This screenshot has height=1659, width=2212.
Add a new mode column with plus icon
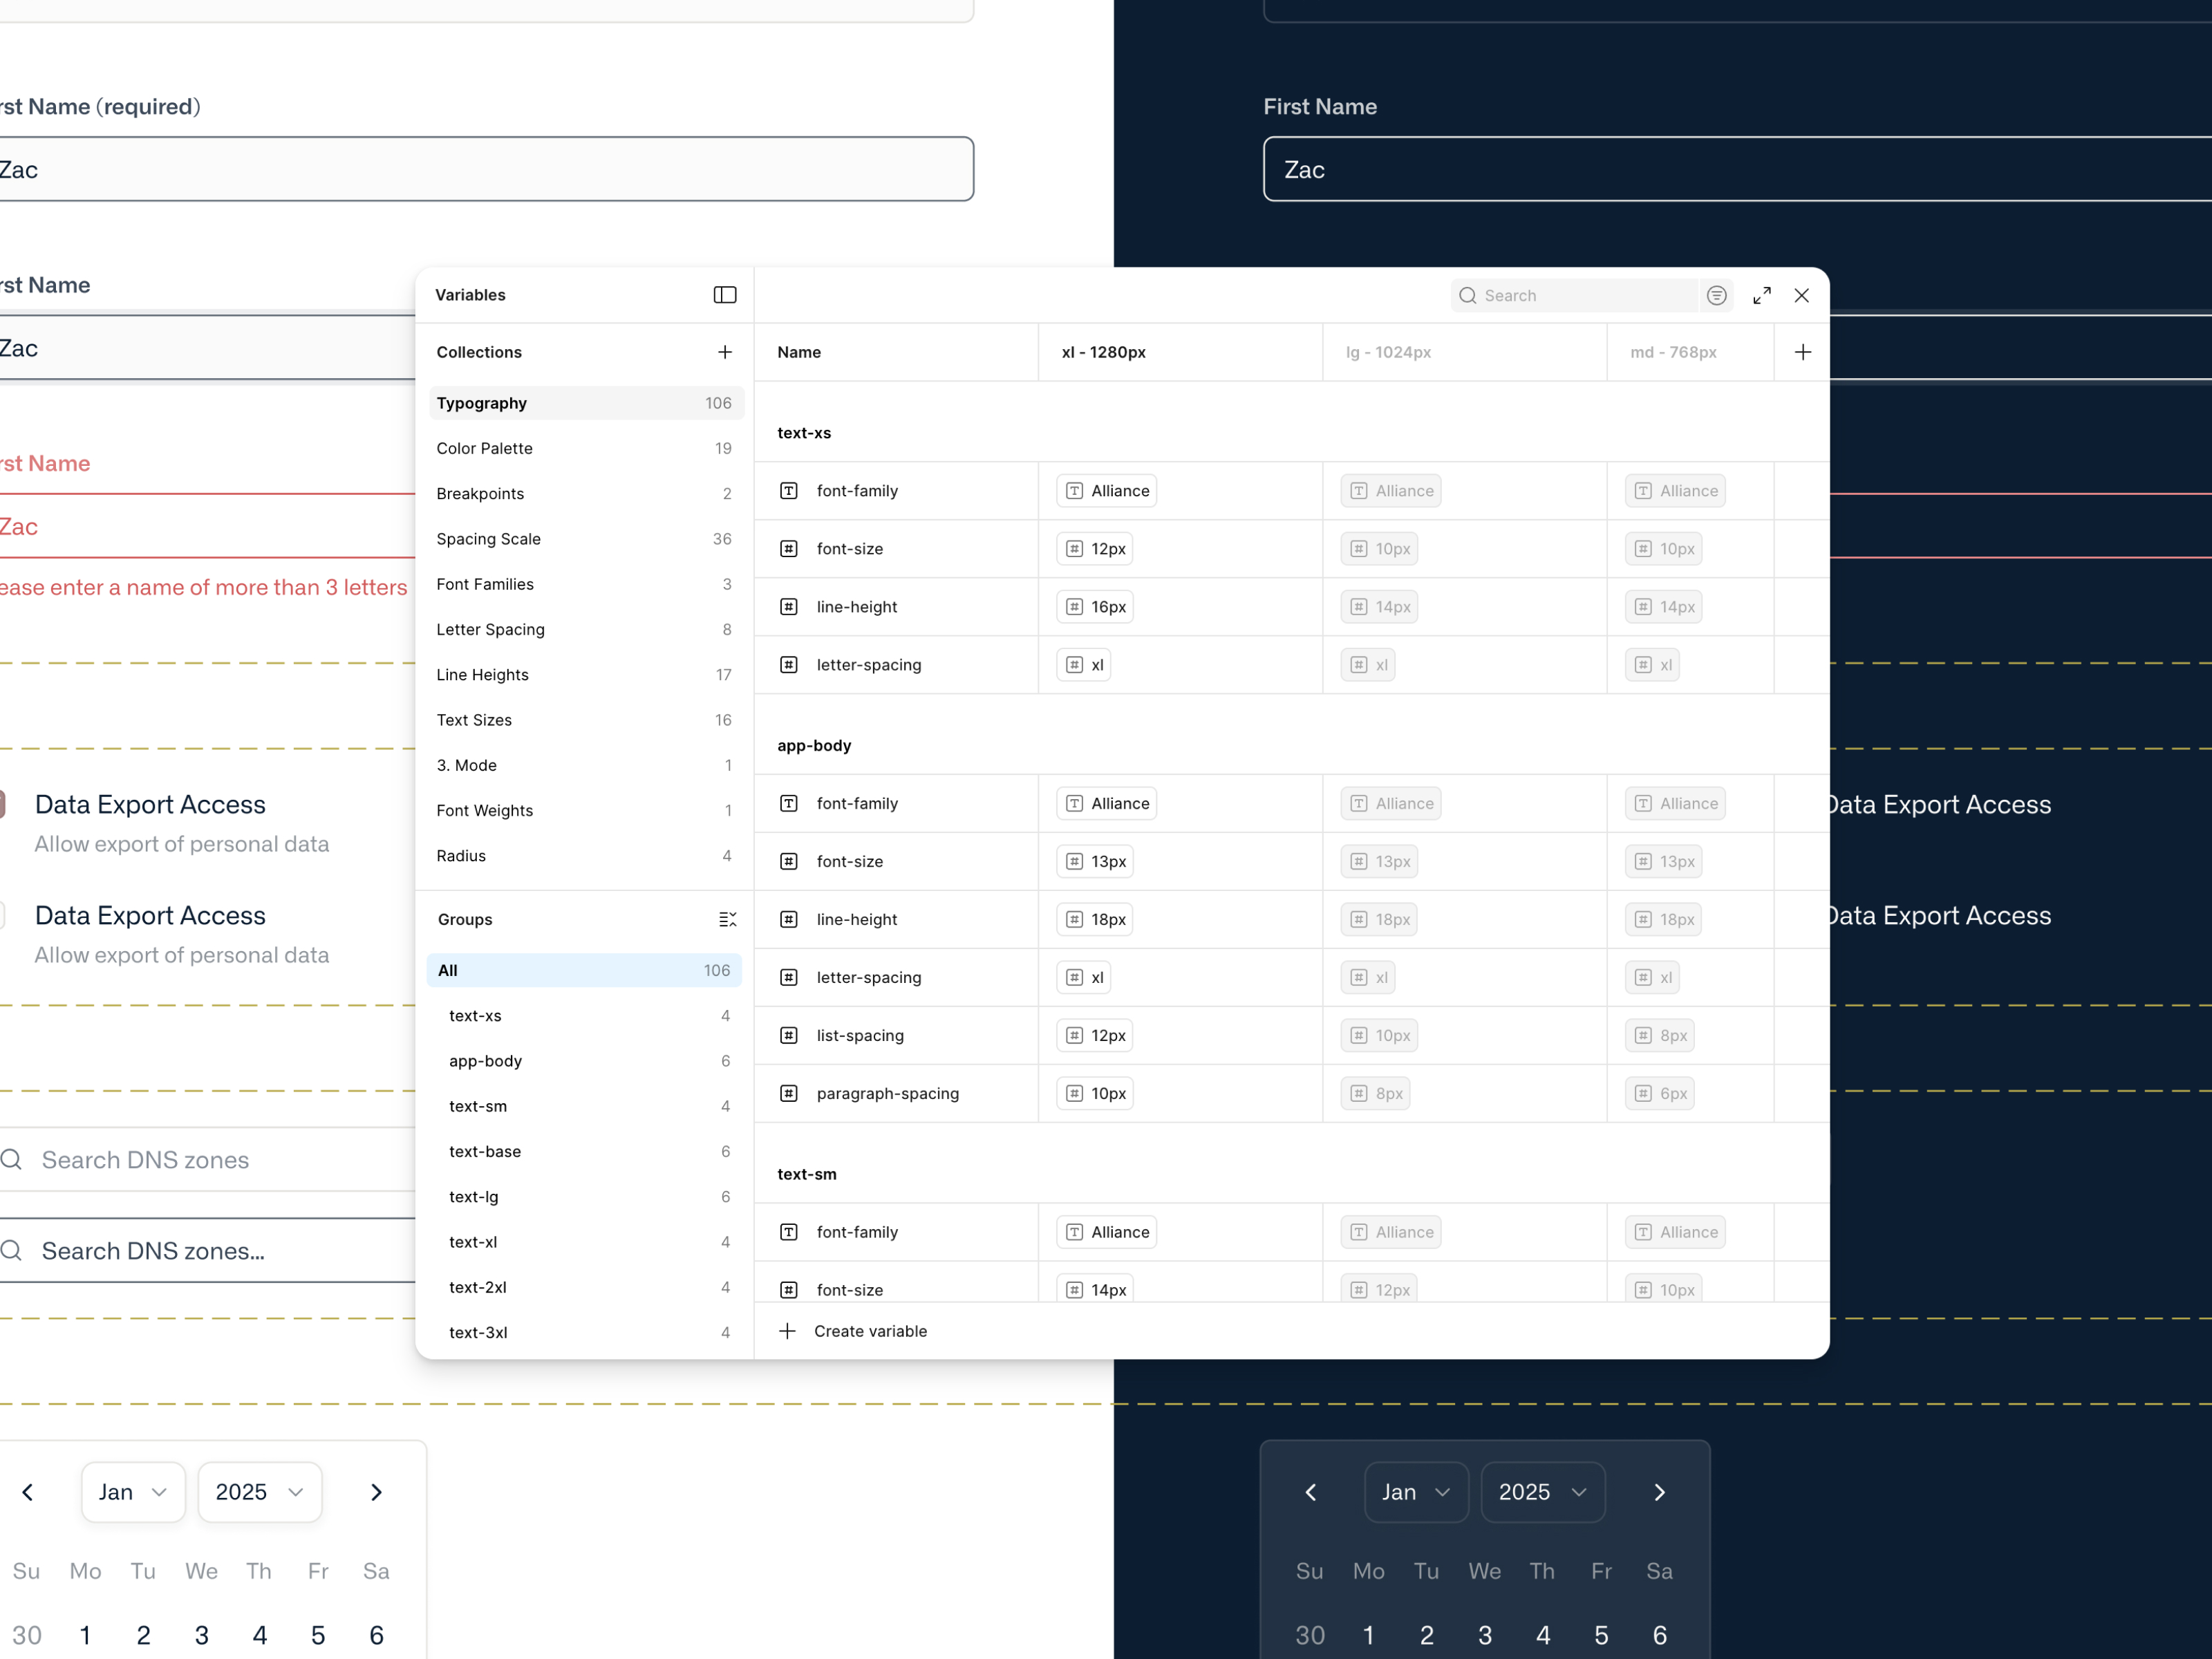[1802, 352]
